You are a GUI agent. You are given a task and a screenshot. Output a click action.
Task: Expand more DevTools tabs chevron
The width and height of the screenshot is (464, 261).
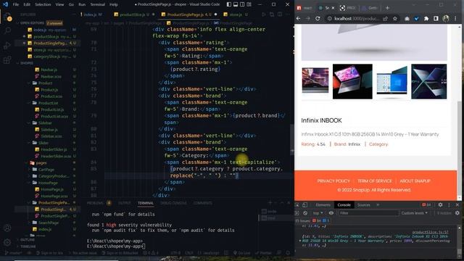click(378, 204)
